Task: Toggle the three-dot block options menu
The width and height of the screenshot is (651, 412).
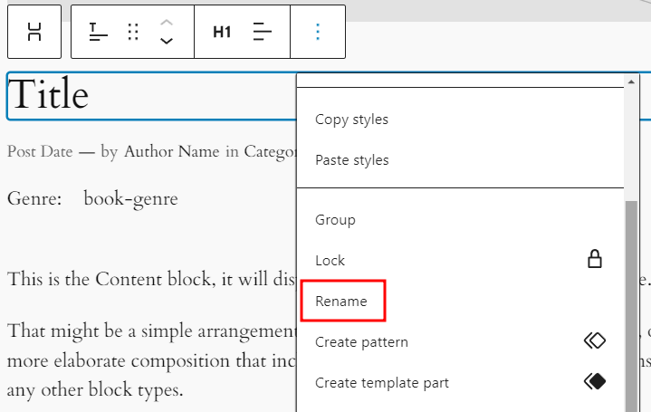Action: (x=317, y=32)
